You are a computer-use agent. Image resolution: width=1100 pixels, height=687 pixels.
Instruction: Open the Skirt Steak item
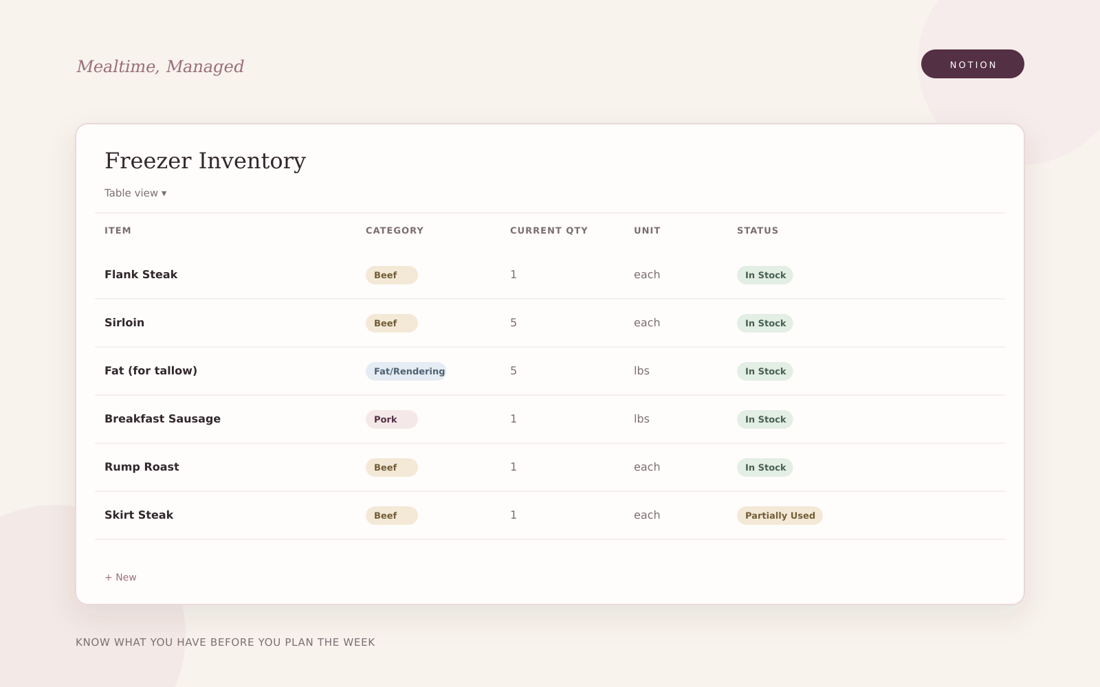(139, 515)
